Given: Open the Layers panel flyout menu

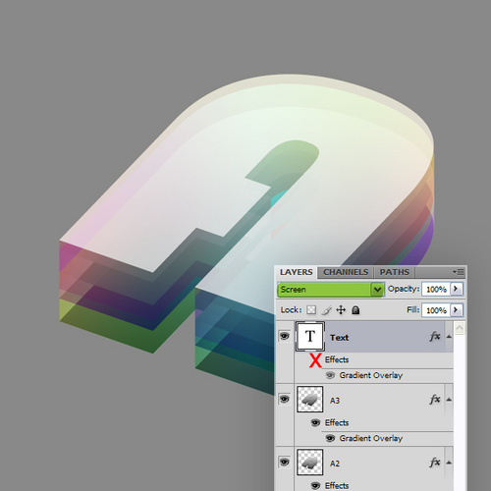Looking at the screenshot, I should pyautogui.click(x=459, y=272).
